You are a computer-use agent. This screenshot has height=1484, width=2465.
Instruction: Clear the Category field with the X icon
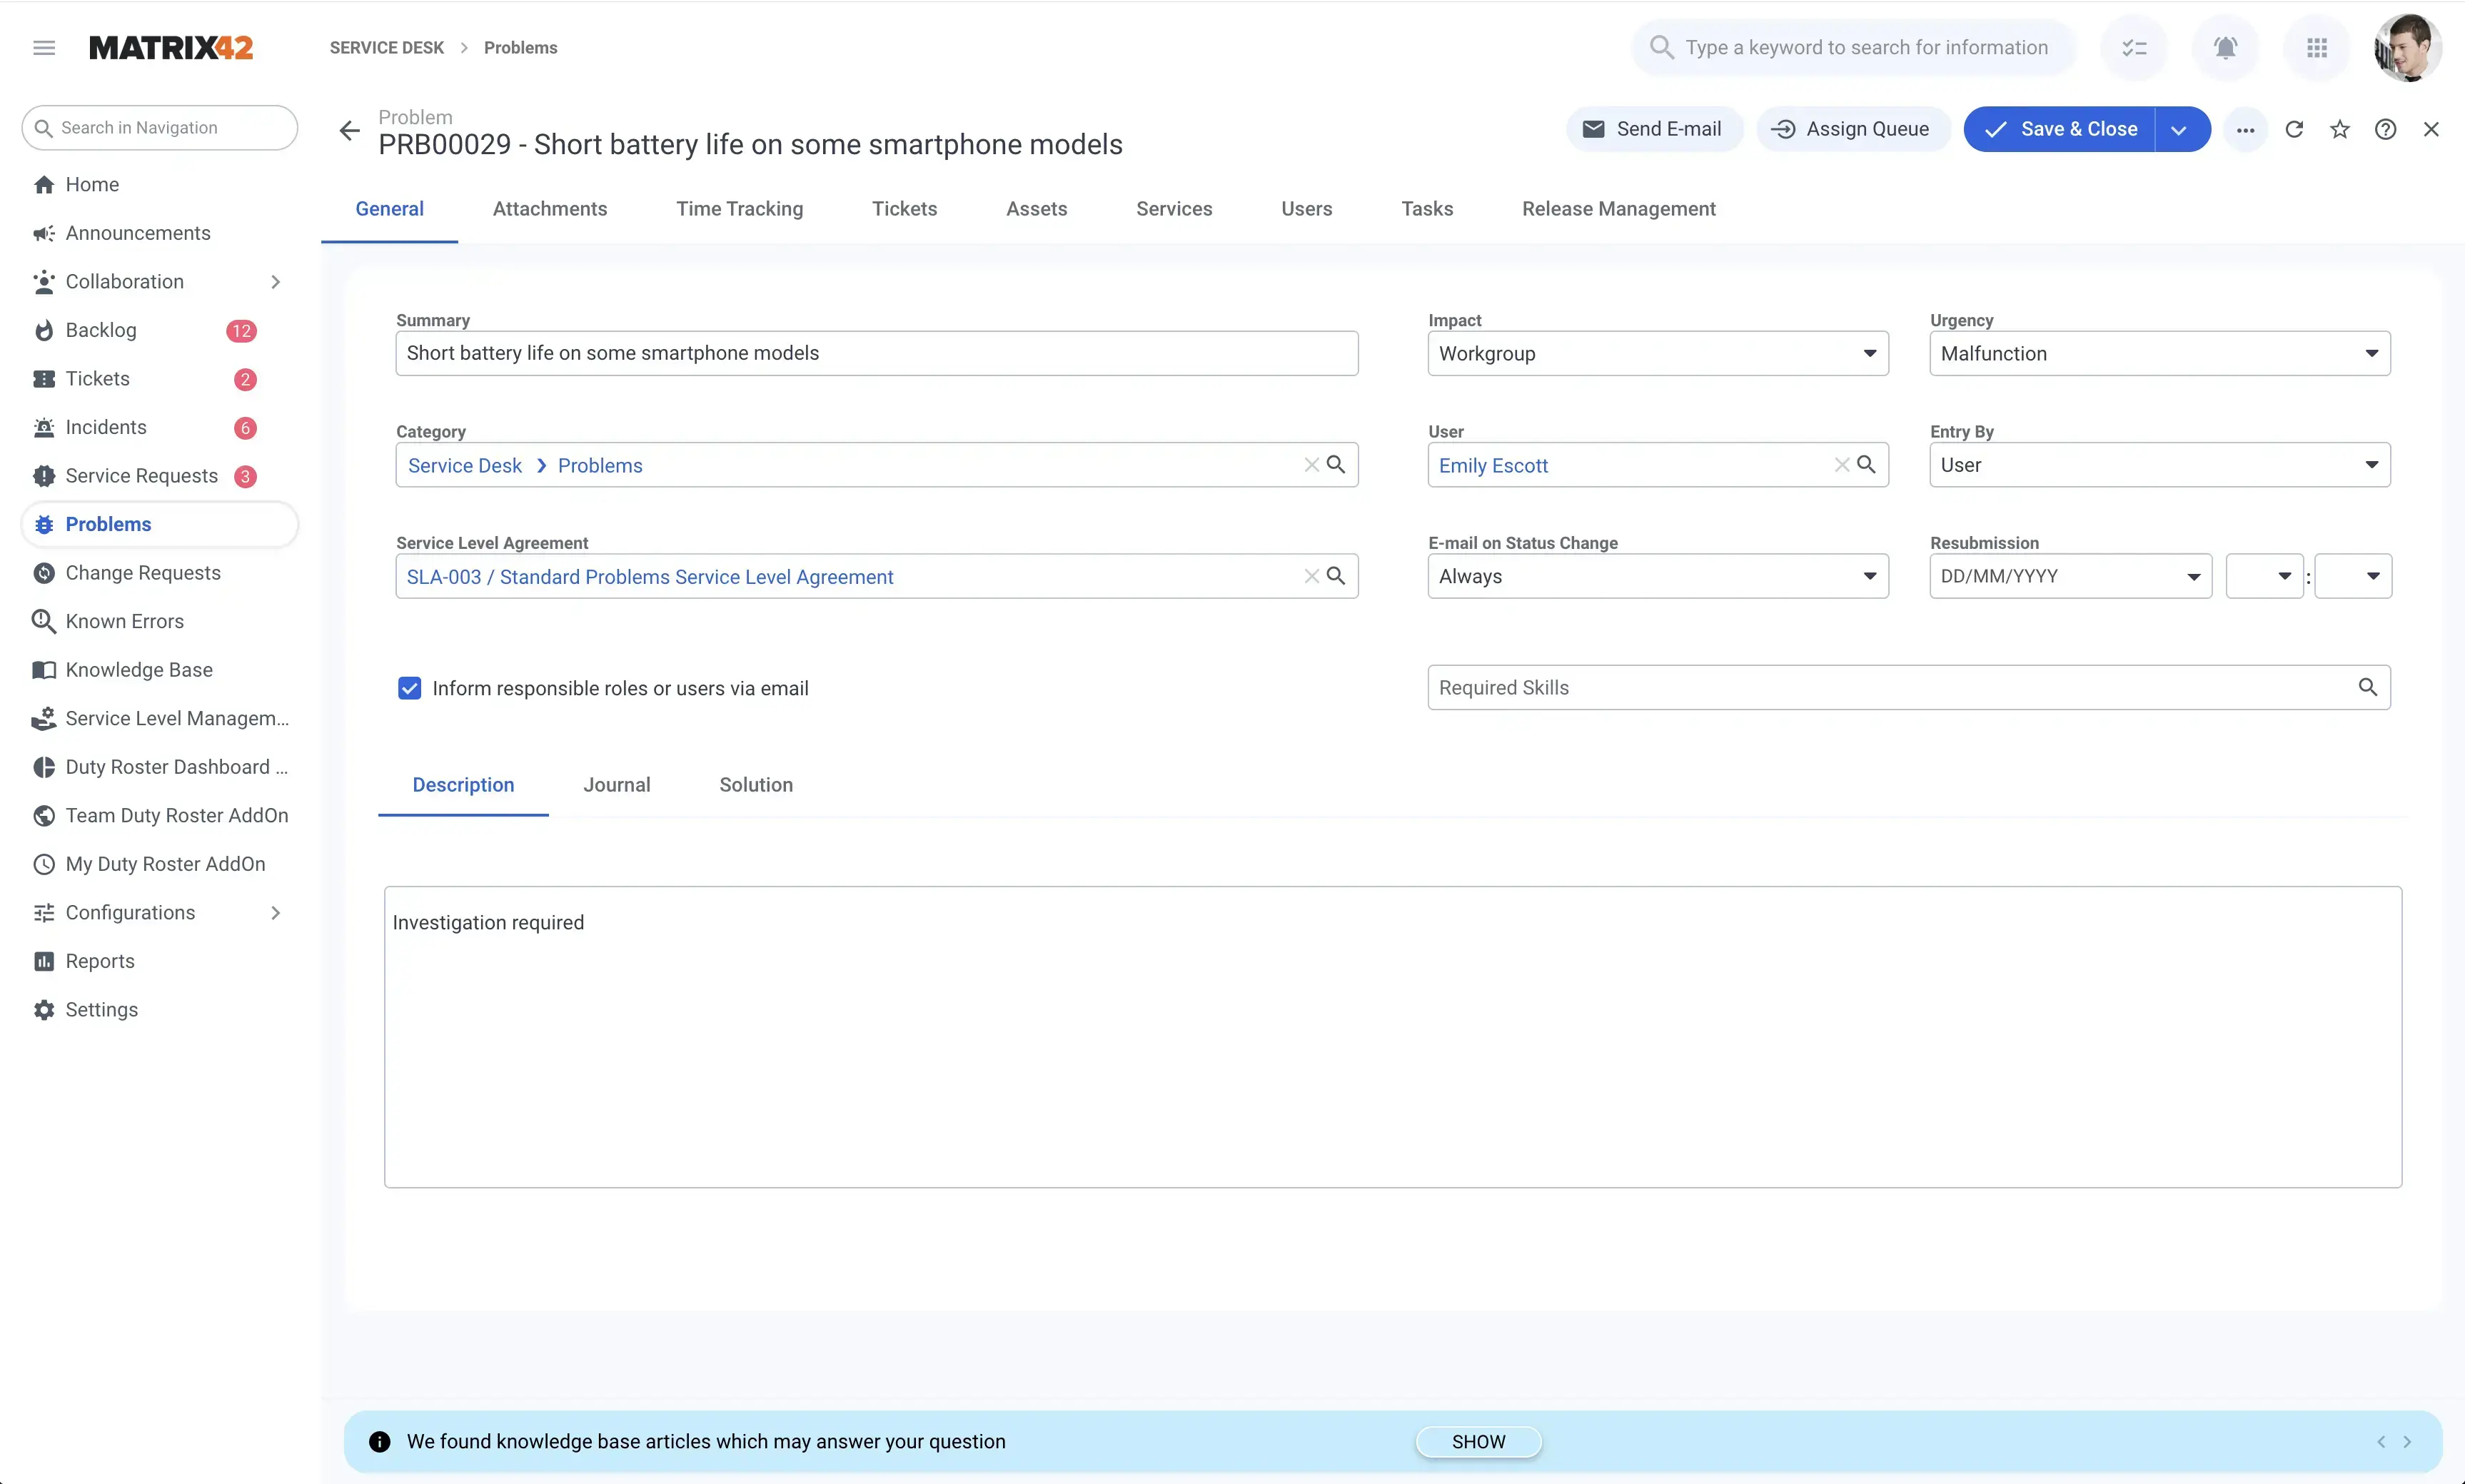pos(1311,465)
